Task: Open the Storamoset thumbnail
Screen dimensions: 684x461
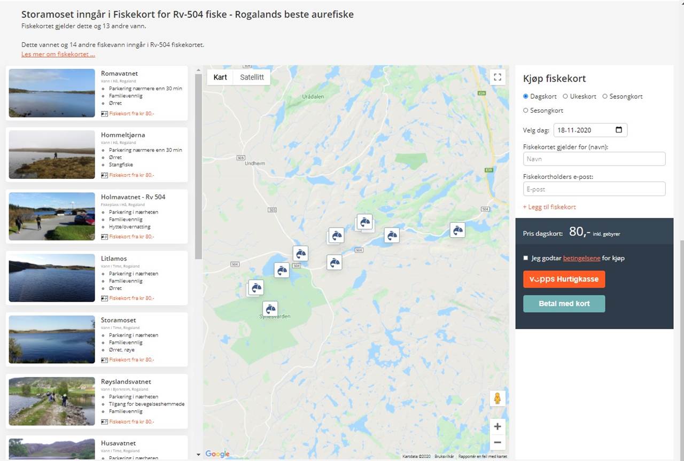Action: 52,339
